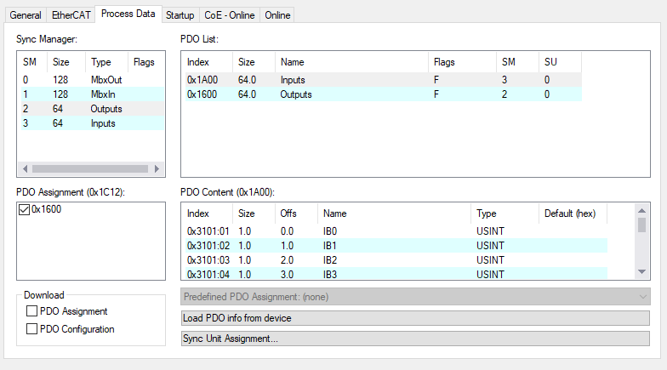Click Sync Manager SM column header

pyautogui.click(x=34, y=62)
